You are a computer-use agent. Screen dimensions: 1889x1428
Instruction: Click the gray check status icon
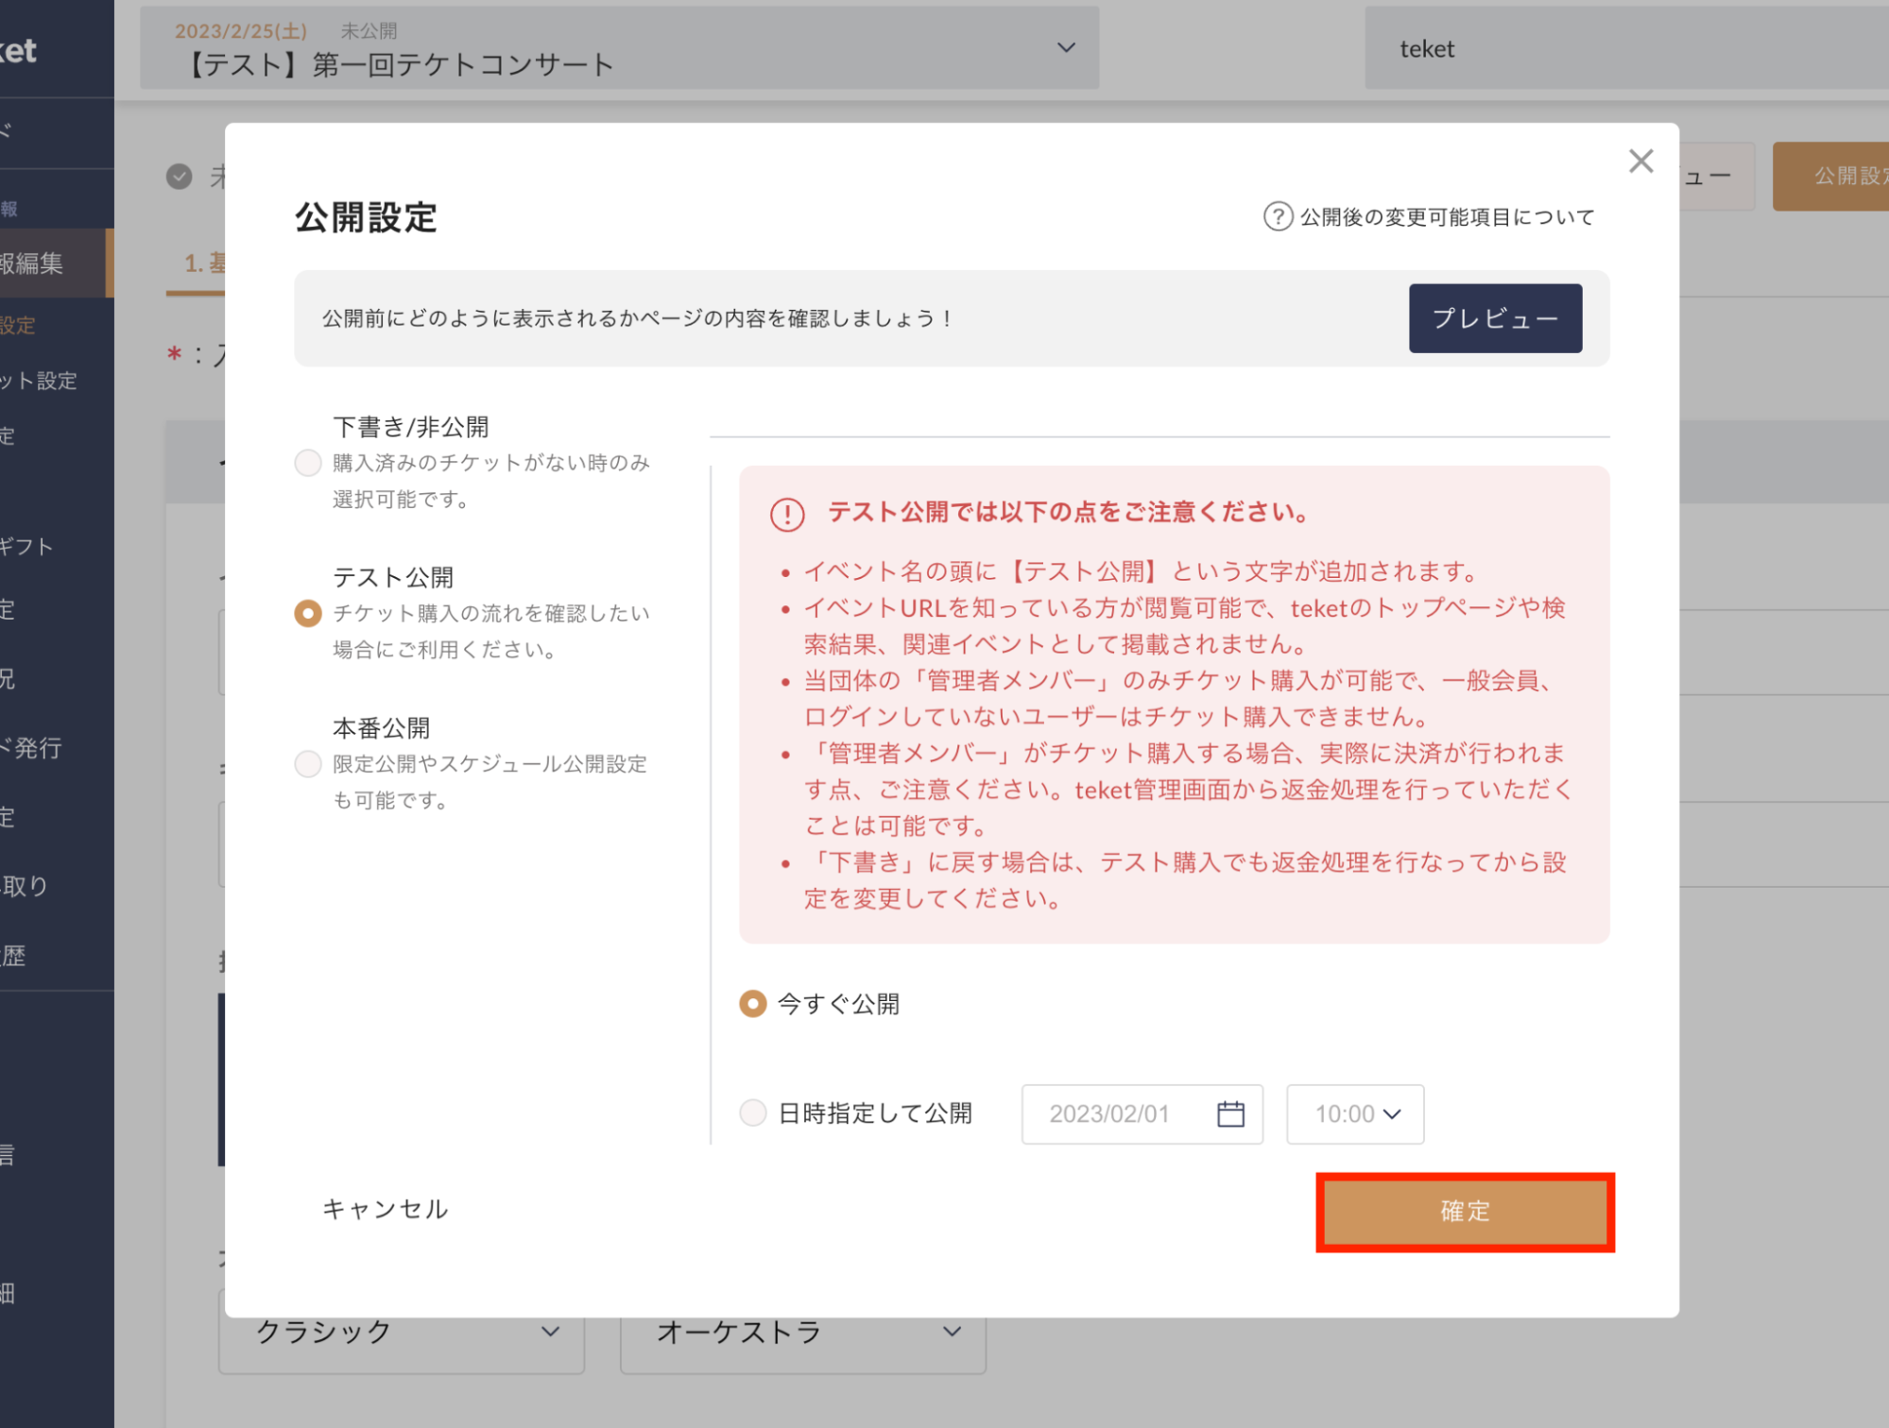pos(180,177)
